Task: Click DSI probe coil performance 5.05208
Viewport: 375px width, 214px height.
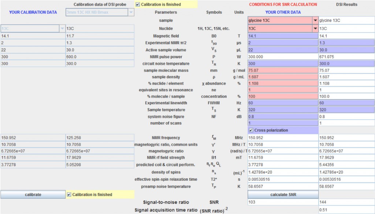Action: pyautogui.click(x=100, y=165)
